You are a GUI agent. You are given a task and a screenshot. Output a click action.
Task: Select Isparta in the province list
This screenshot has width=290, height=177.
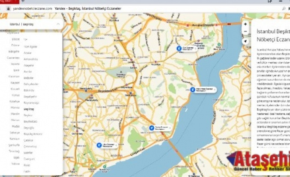coord(15,64)
